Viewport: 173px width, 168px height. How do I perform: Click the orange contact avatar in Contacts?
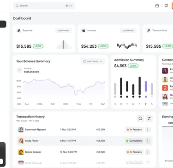click(x=165, y=88)
